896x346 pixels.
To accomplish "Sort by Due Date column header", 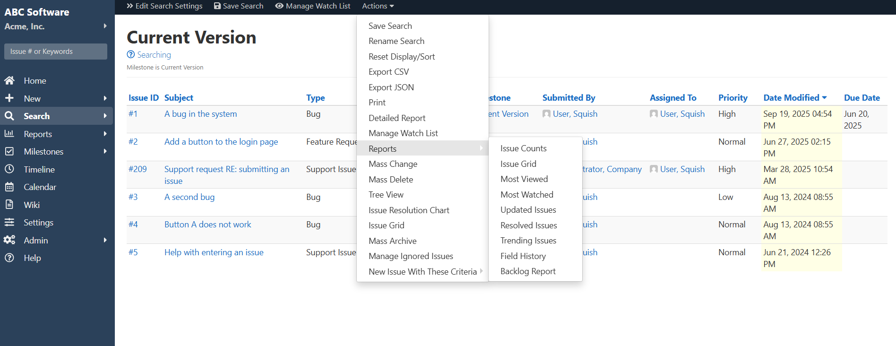I will (862, 98).
